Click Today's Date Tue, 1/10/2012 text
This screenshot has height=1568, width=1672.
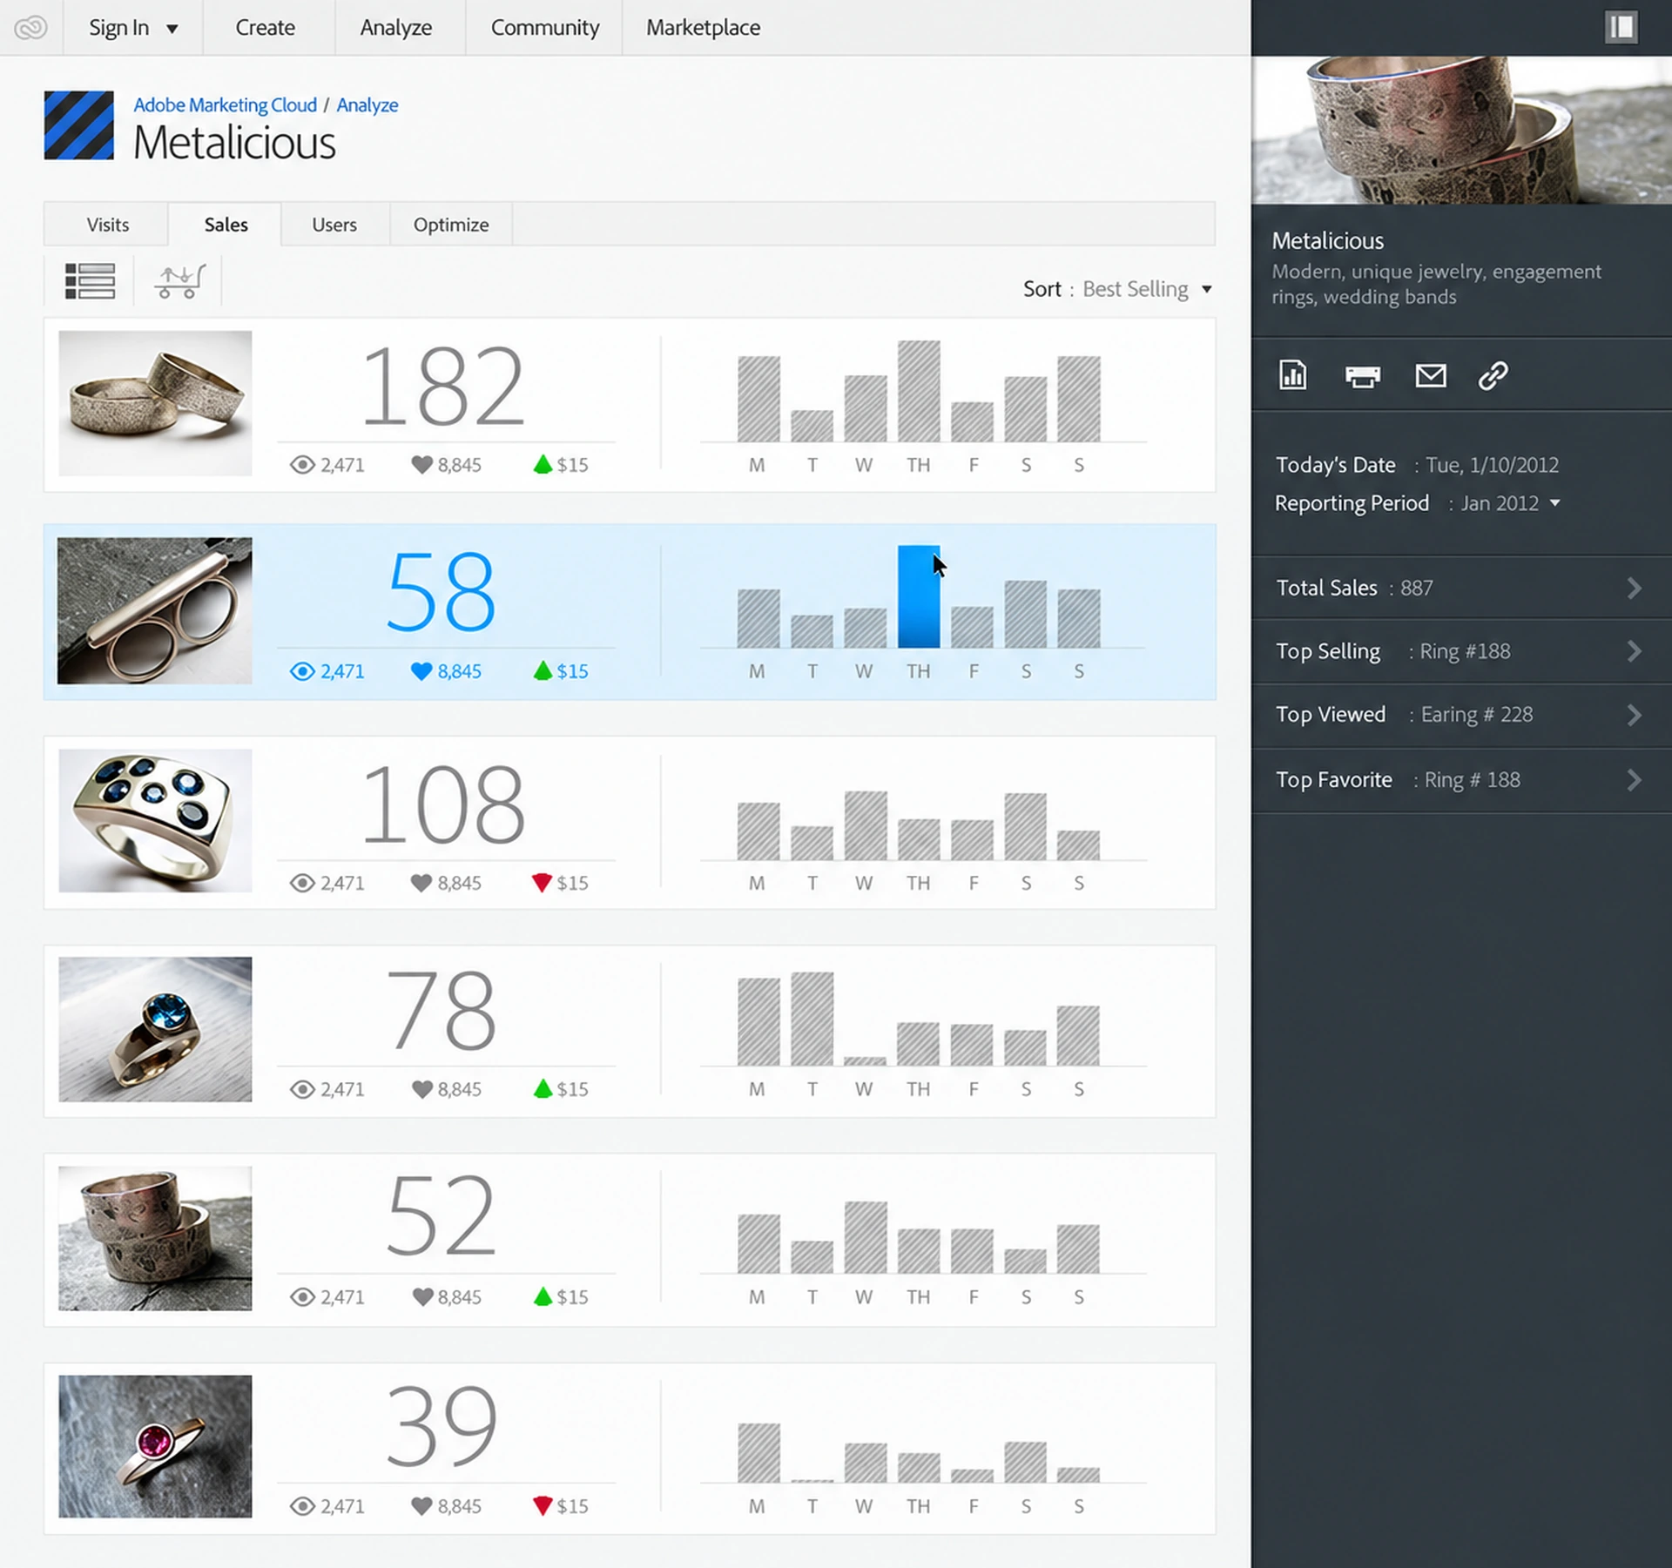click(x=1417, y=465)
